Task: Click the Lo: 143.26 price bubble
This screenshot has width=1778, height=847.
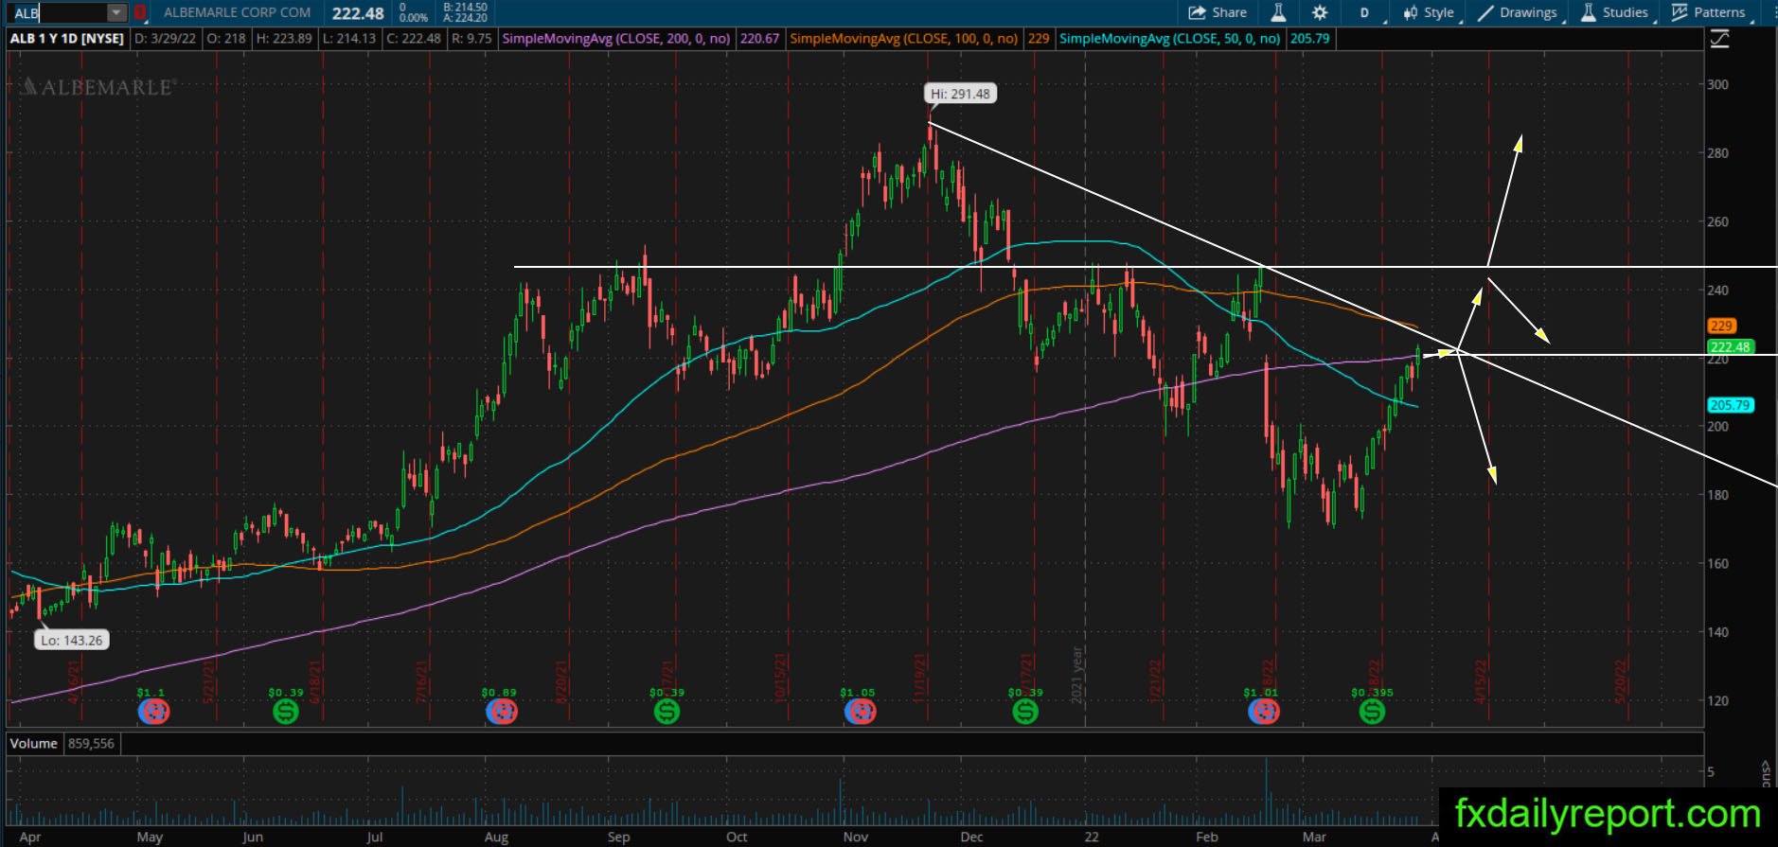Action: click(x=72, y=641)
